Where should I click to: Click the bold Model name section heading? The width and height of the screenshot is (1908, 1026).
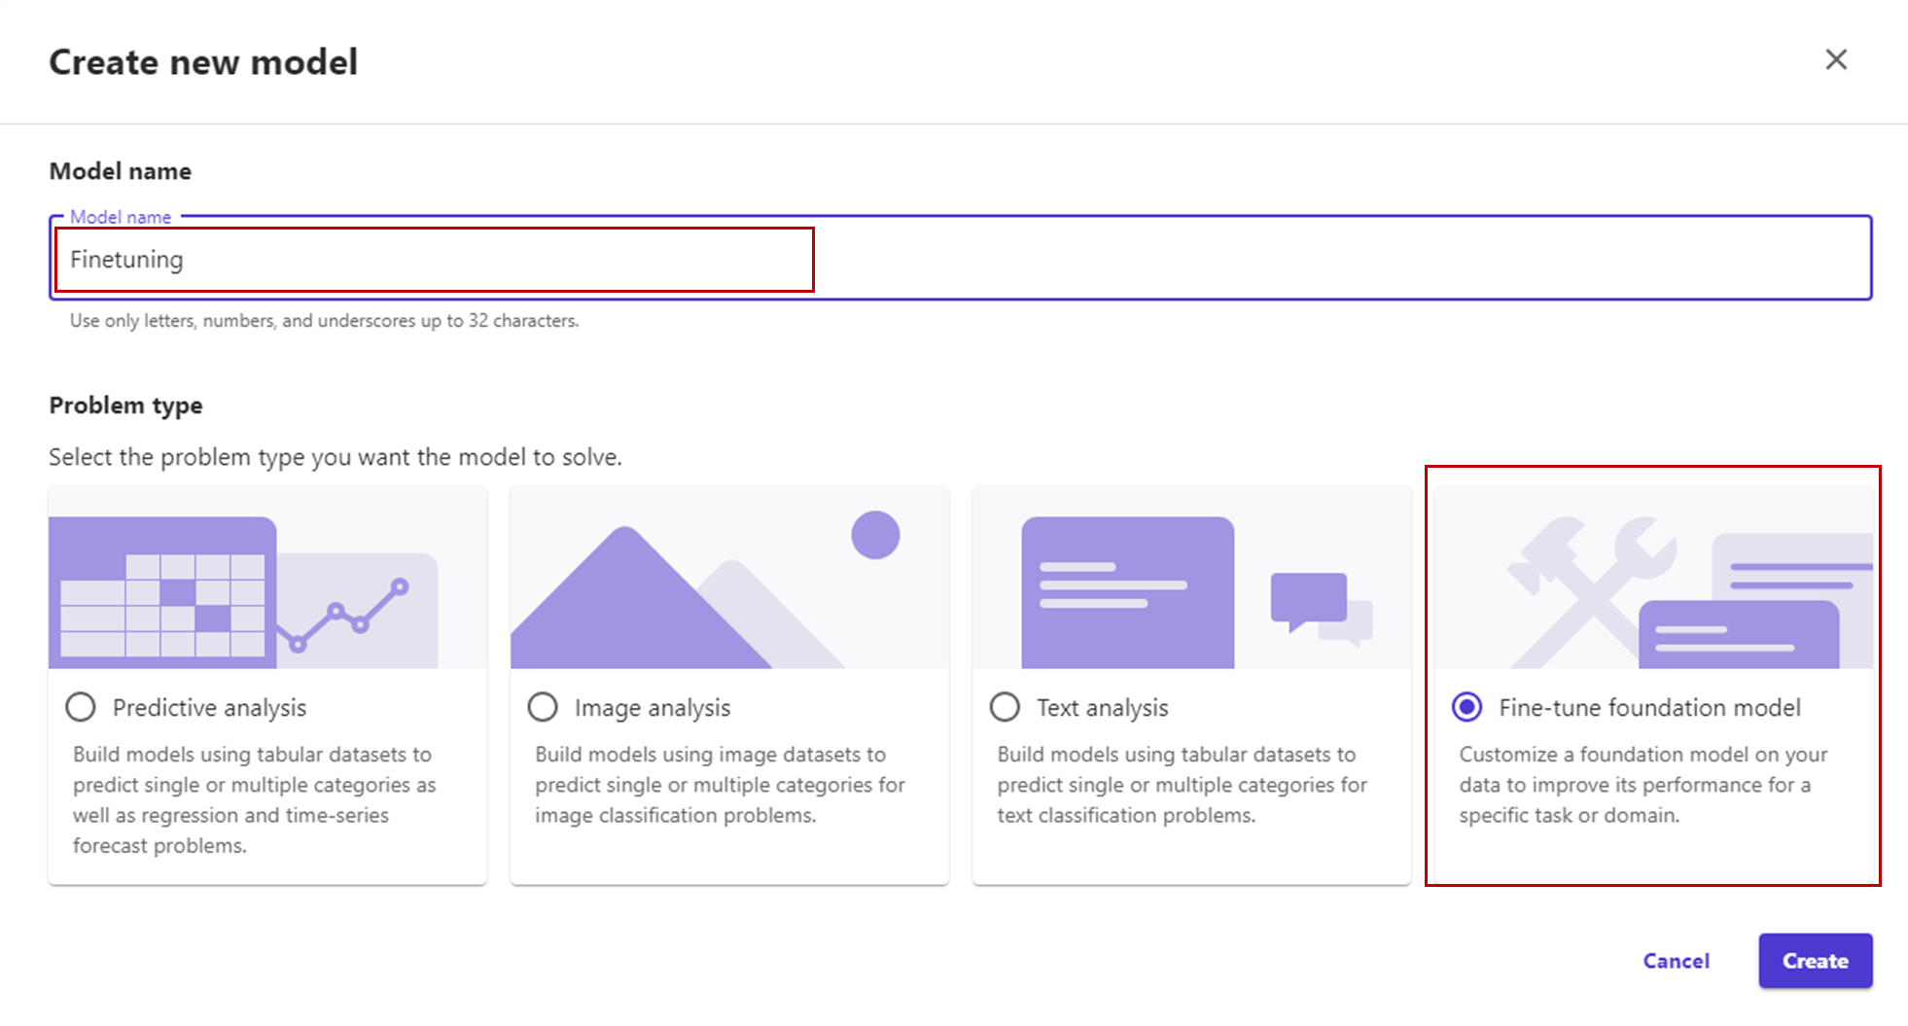(121, 171)
